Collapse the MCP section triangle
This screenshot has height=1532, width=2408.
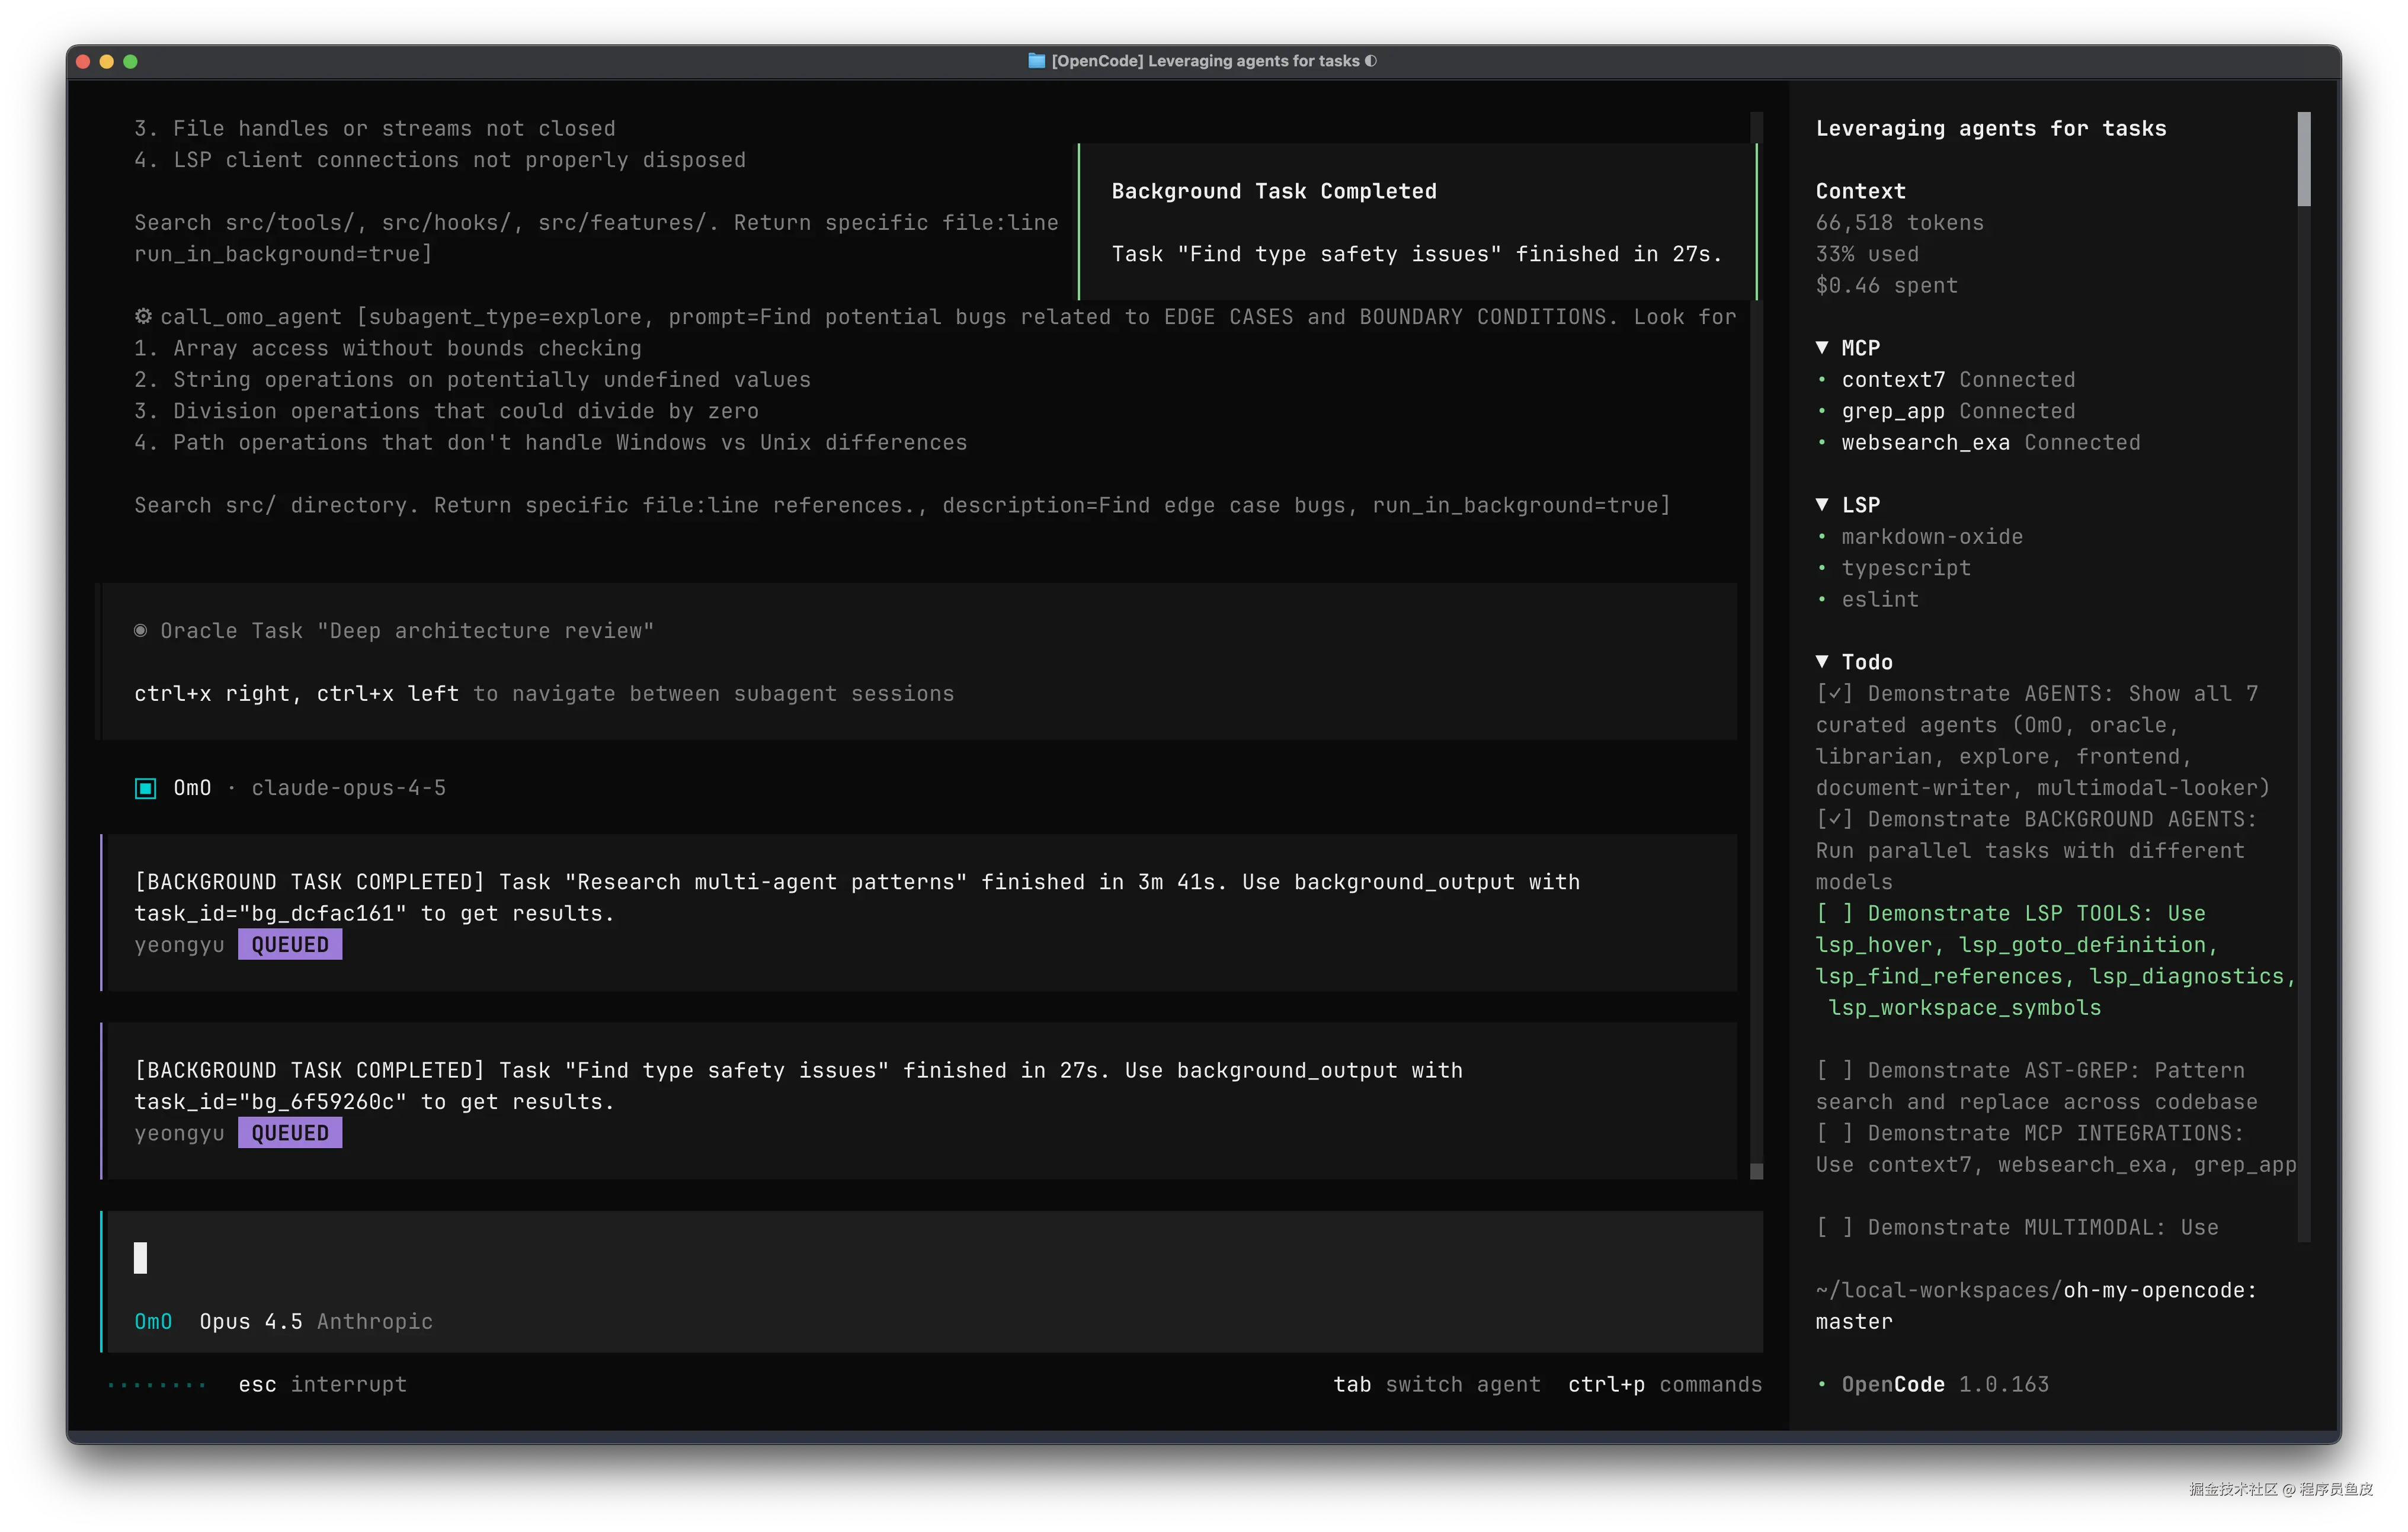point(1822,347)
